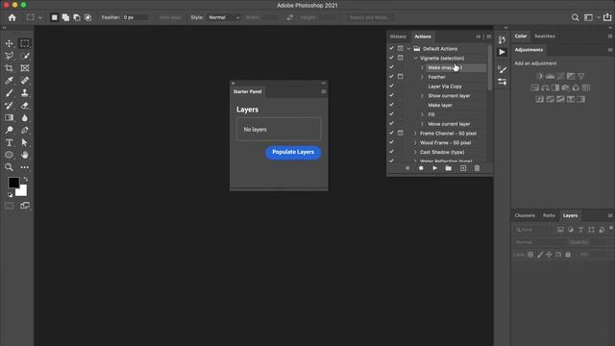Open the Starter Panel flyout menu
The width and height of the screenshot is (615, 346).
tap(324, 92)
